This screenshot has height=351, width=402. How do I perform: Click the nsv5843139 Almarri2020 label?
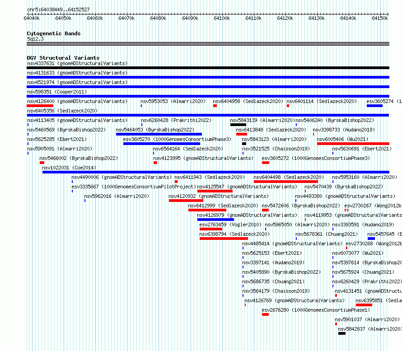click(262, 120)
